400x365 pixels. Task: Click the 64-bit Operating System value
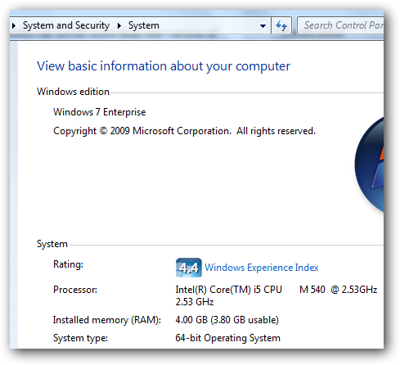pos(228,338)
